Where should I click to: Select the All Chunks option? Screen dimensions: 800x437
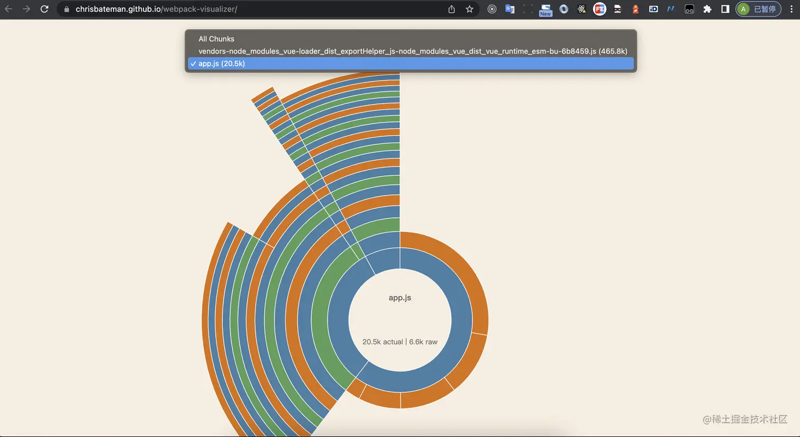pyautogui.click(x=411, y=39)
